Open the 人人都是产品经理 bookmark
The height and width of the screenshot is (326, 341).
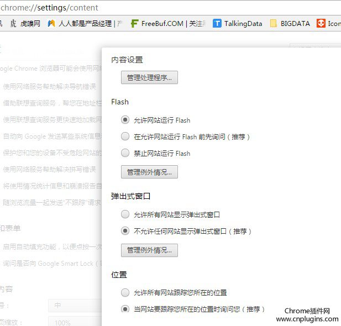coord(85,24)
